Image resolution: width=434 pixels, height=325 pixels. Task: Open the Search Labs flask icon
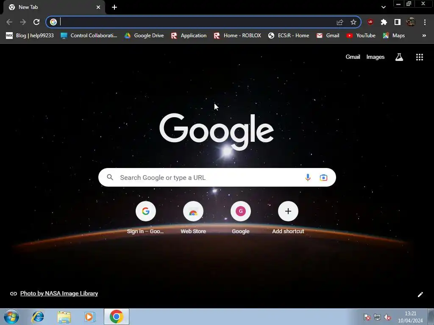point(399,57)
